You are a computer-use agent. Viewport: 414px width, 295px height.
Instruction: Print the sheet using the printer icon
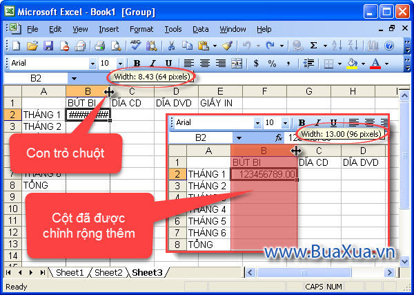click(x=100, y=46)
